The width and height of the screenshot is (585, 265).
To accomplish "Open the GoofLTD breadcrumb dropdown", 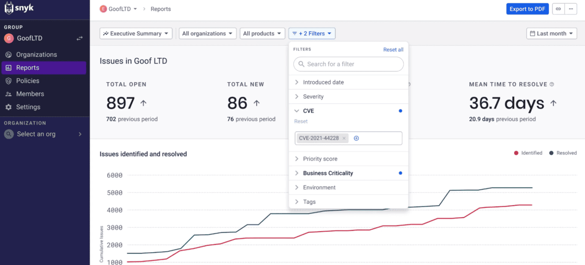I will (118, 9).
